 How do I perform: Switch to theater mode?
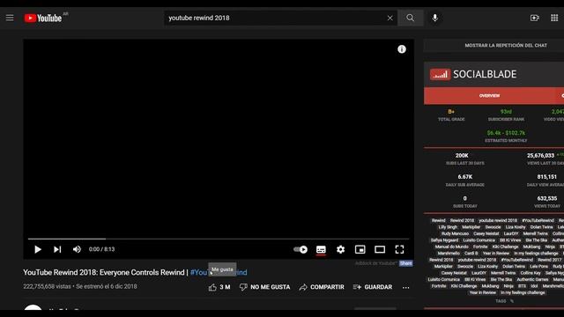380,249
